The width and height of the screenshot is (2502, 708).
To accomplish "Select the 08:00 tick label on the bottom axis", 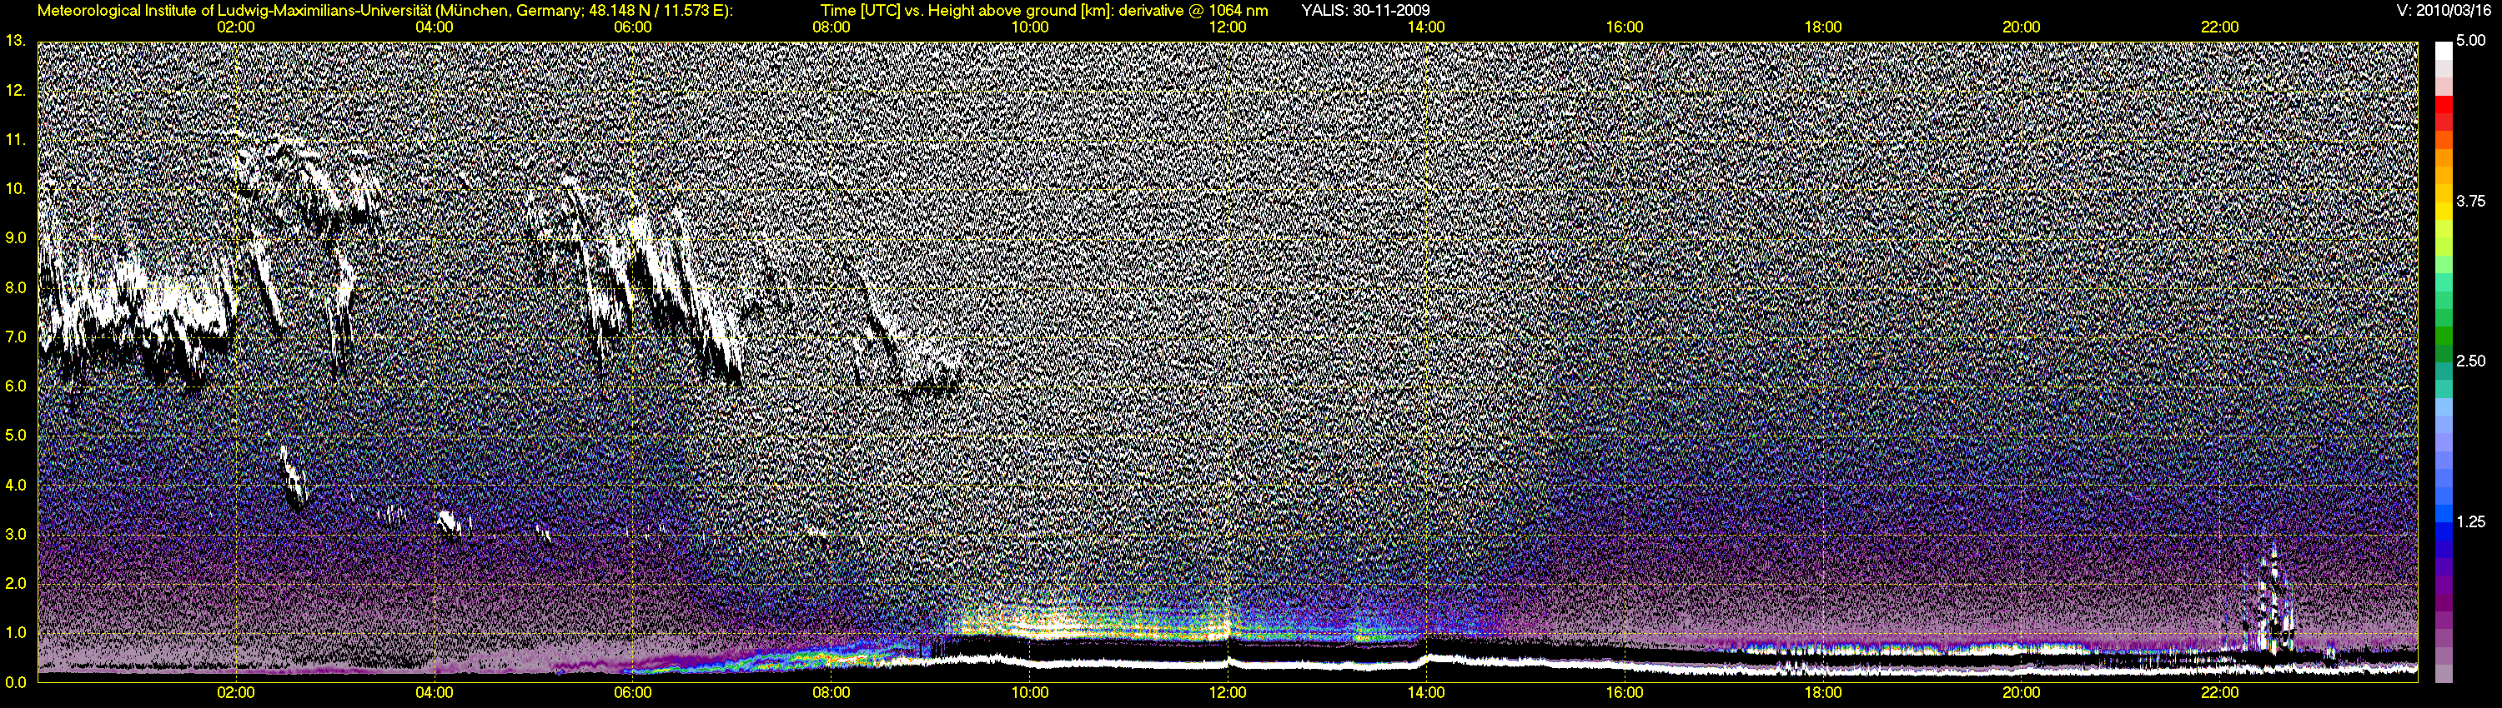I will pyautogui.click(x=831, y=694).
